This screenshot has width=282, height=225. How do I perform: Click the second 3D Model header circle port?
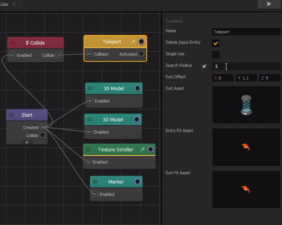pos(137,120)
